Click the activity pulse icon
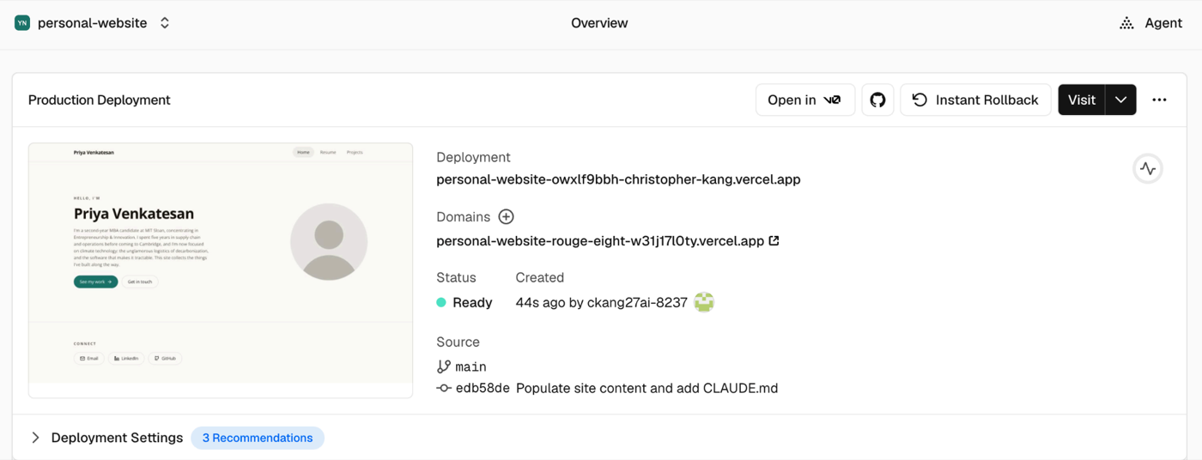 [x=1148, y=169]
